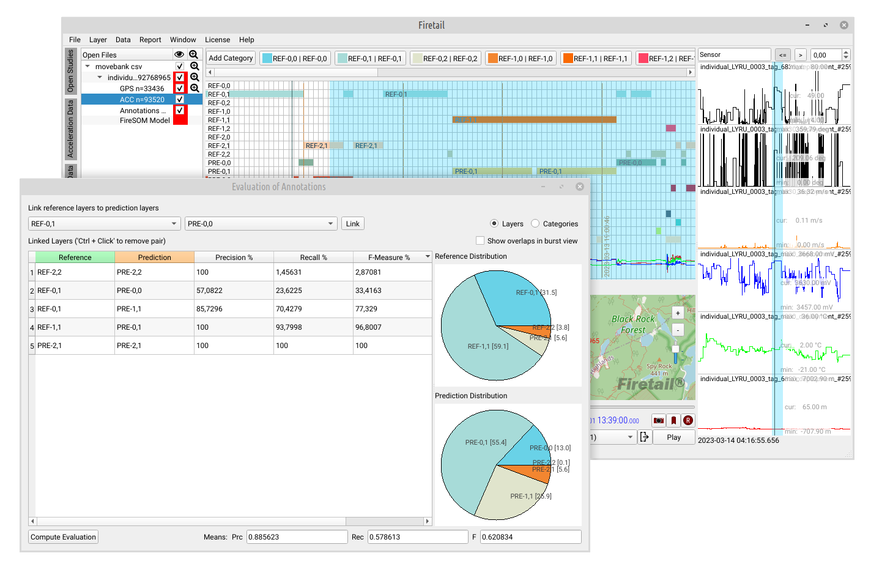The height and width of the screenshot is (575, 871).
Task: Click the Link button
Action: coord(353,224)
